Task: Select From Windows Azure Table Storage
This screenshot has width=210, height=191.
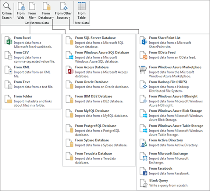Action: tap(173, 130)
